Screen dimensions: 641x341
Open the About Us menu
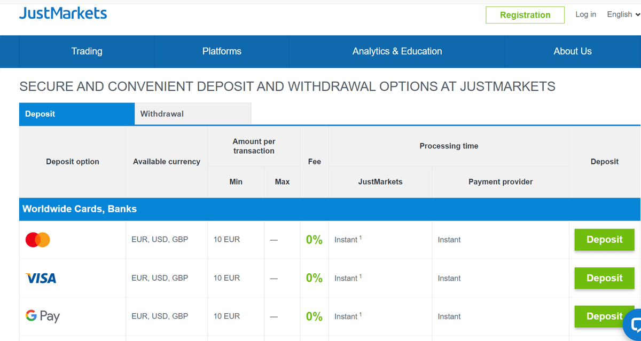[x=573, y=51]
